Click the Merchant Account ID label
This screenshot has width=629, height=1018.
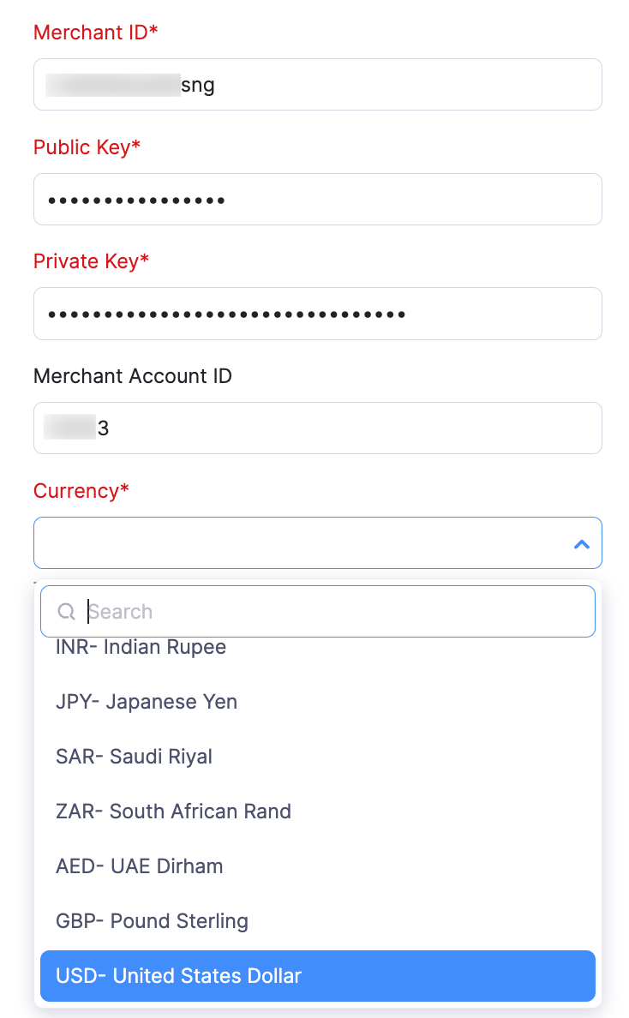click(x=133, y=376)
